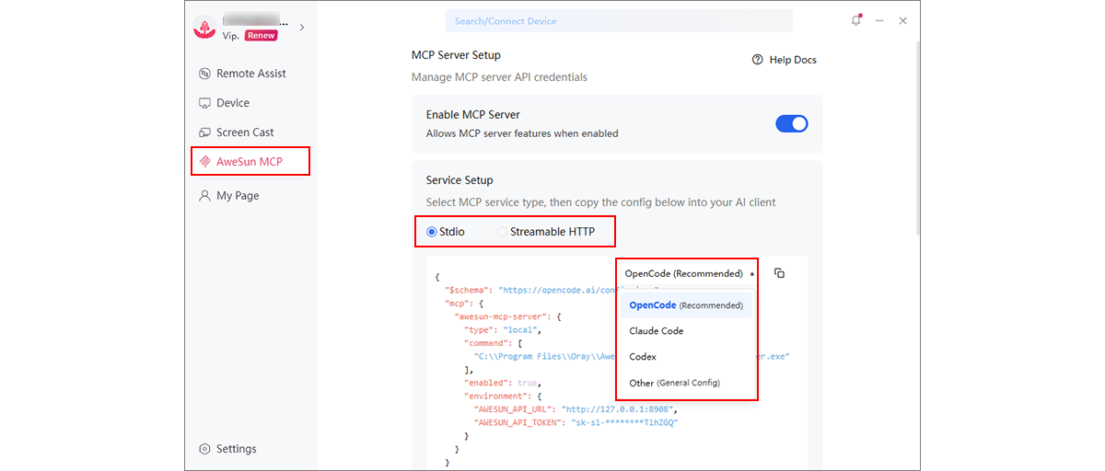Select AweSun MCP sidebar item
This screenshot has height=471, width=1105.
tap(250, 162)
